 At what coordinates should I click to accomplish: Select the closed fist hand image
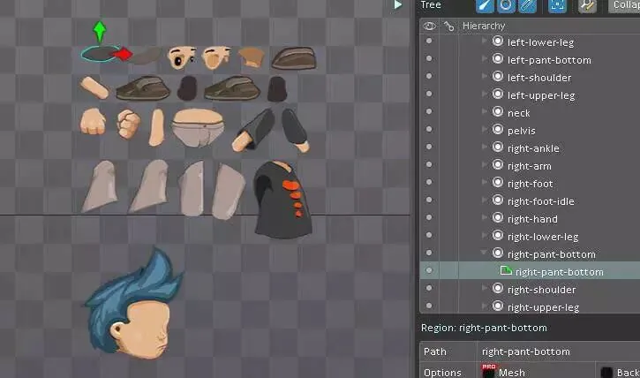point(129,124)
